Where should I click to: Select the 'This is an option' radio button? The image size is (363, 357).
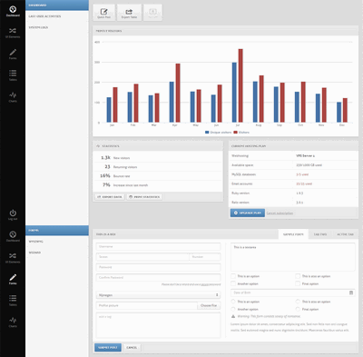pyautogui.click(x=233, y=302)
